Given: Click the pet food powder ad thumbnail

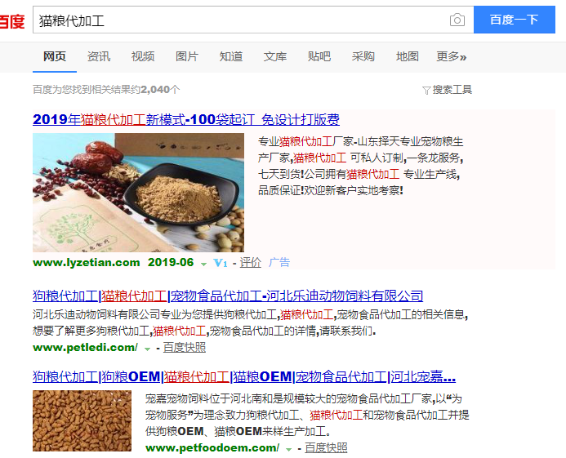Looking at the screenshot, I should click(x=138, y=193).
